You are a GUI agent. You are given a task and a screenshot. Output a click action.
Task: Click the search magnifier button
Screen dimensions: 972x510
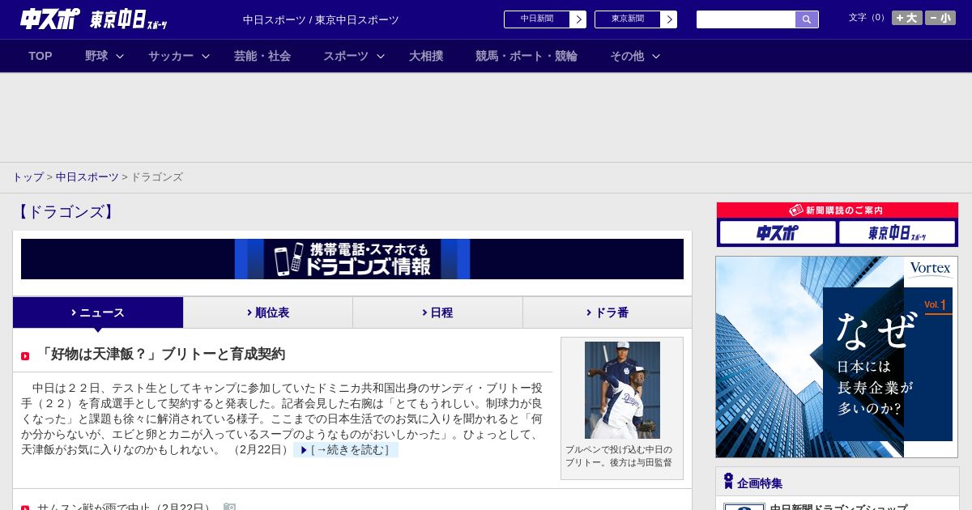[807, 19]
